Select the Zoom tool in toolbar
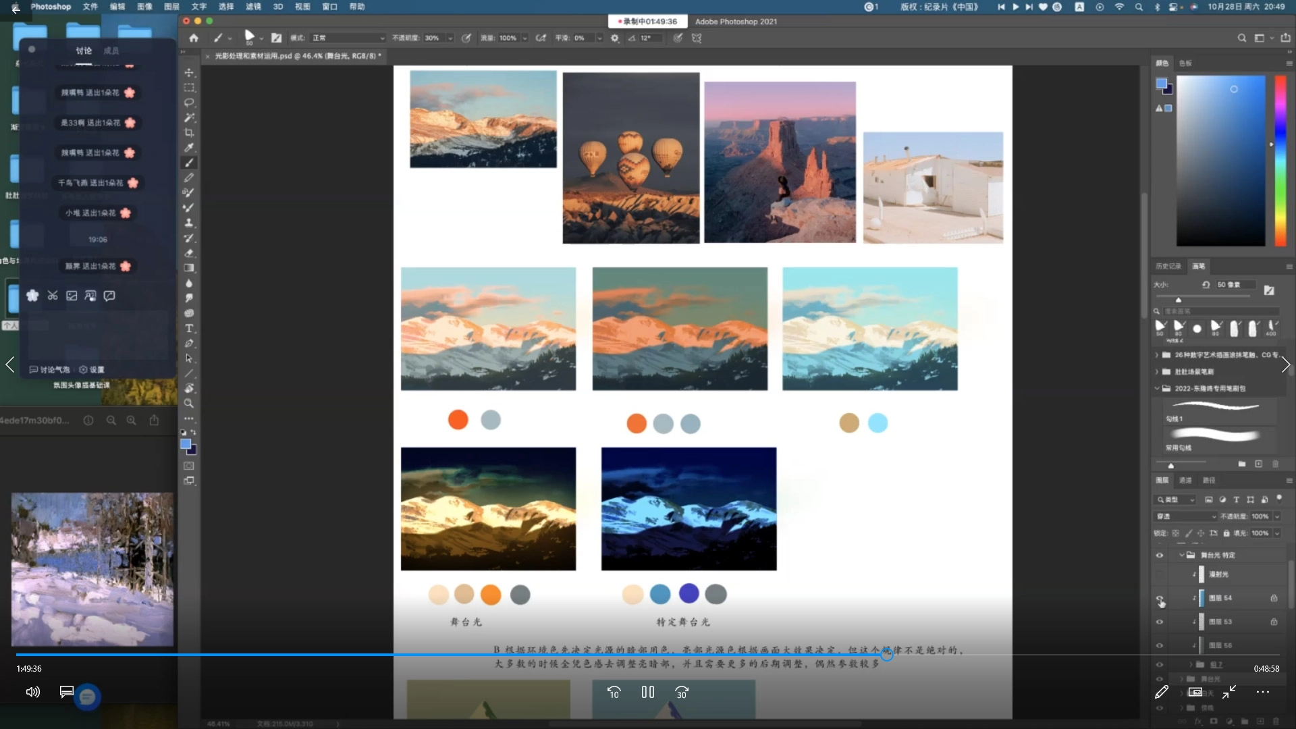The image size is (1296, 729). pos(189,404)
